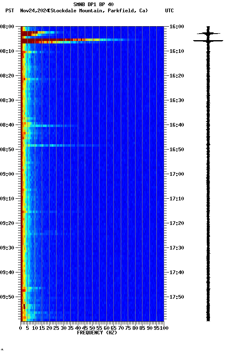Click the large seismogram spike near 16:06
Viewport: 226px width, 354px height.
point(208,41)
